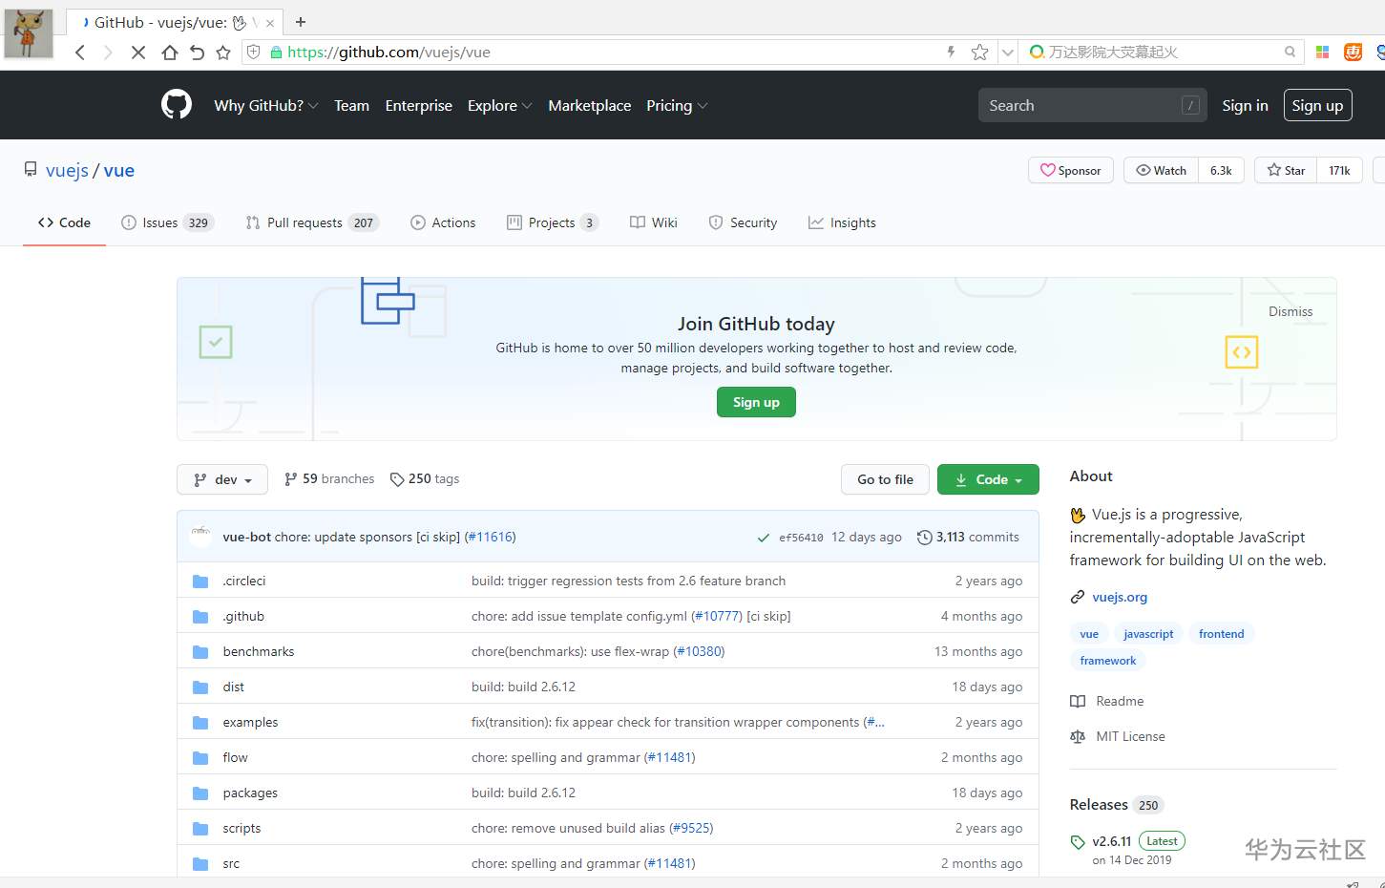Sponsor the vuejs/vue repository

1071,170
